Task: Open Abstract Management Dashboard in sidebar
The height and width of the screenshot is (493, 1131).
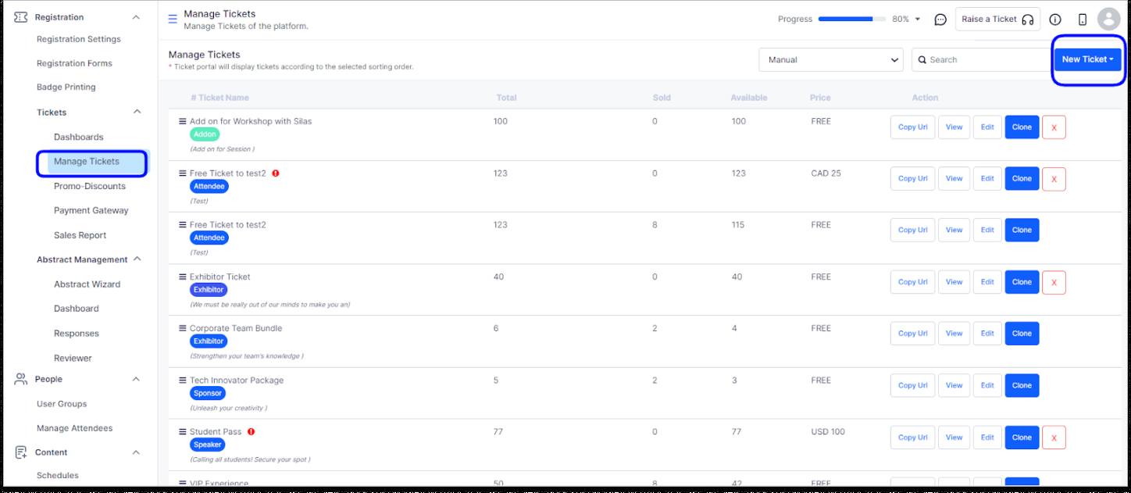Action: coord(77,309)
